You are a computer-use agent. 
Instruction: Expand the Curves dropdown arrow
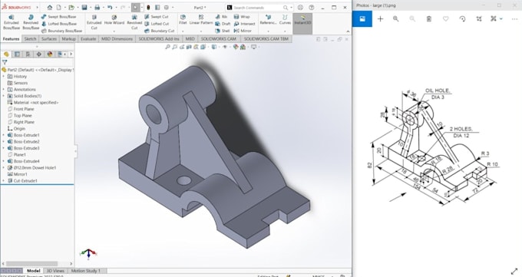click(285, 31)
